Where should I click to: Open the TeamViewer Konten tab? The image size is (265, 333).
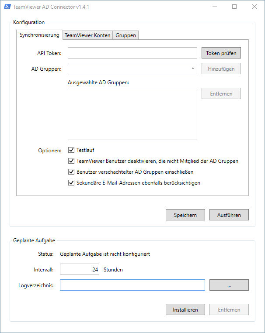(87, 35)
